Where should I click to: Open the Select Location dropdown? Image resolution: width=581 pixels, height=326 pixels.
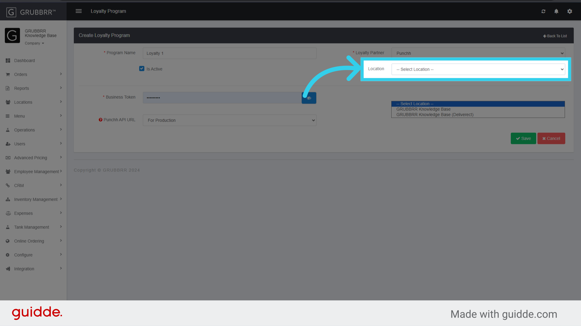pyautogui.click(x=478, y=69)
